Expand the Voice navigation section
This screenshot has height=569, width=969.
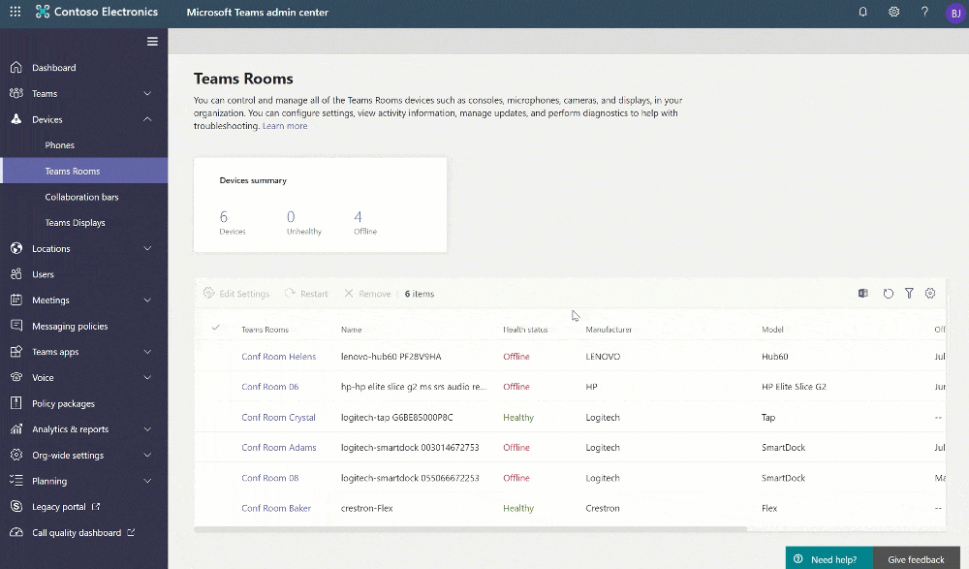(147, 378)
